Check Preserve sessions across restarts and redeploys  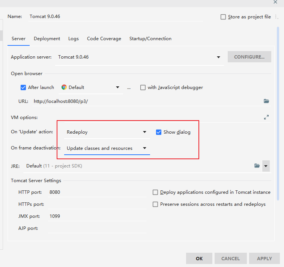pos(155,204)
